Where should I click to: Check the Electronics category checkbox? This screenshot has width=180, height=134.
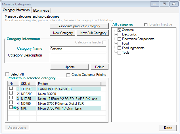(x=120, y=34)
